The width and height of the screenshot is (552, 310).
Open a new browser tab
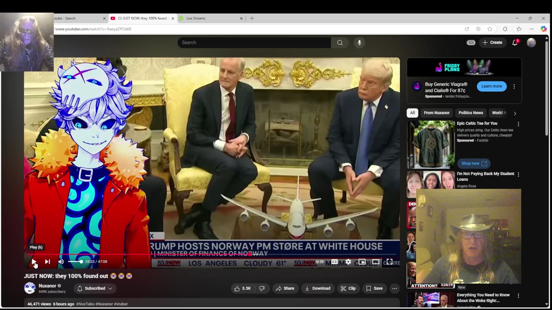tap(252, 19)
